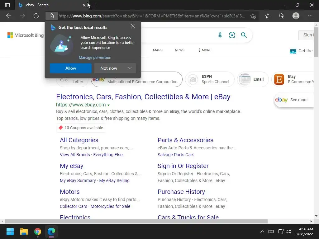The image size is (319, 239).
Task: Open File Explorer from the taskbar
Action: 24,232
